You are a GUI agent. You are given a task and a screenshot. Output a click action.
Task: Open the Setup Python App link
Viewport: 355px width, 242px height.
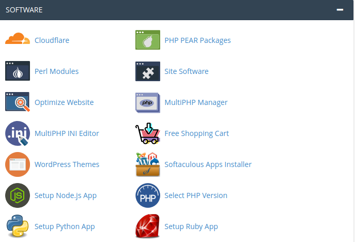tap(65, 226)
